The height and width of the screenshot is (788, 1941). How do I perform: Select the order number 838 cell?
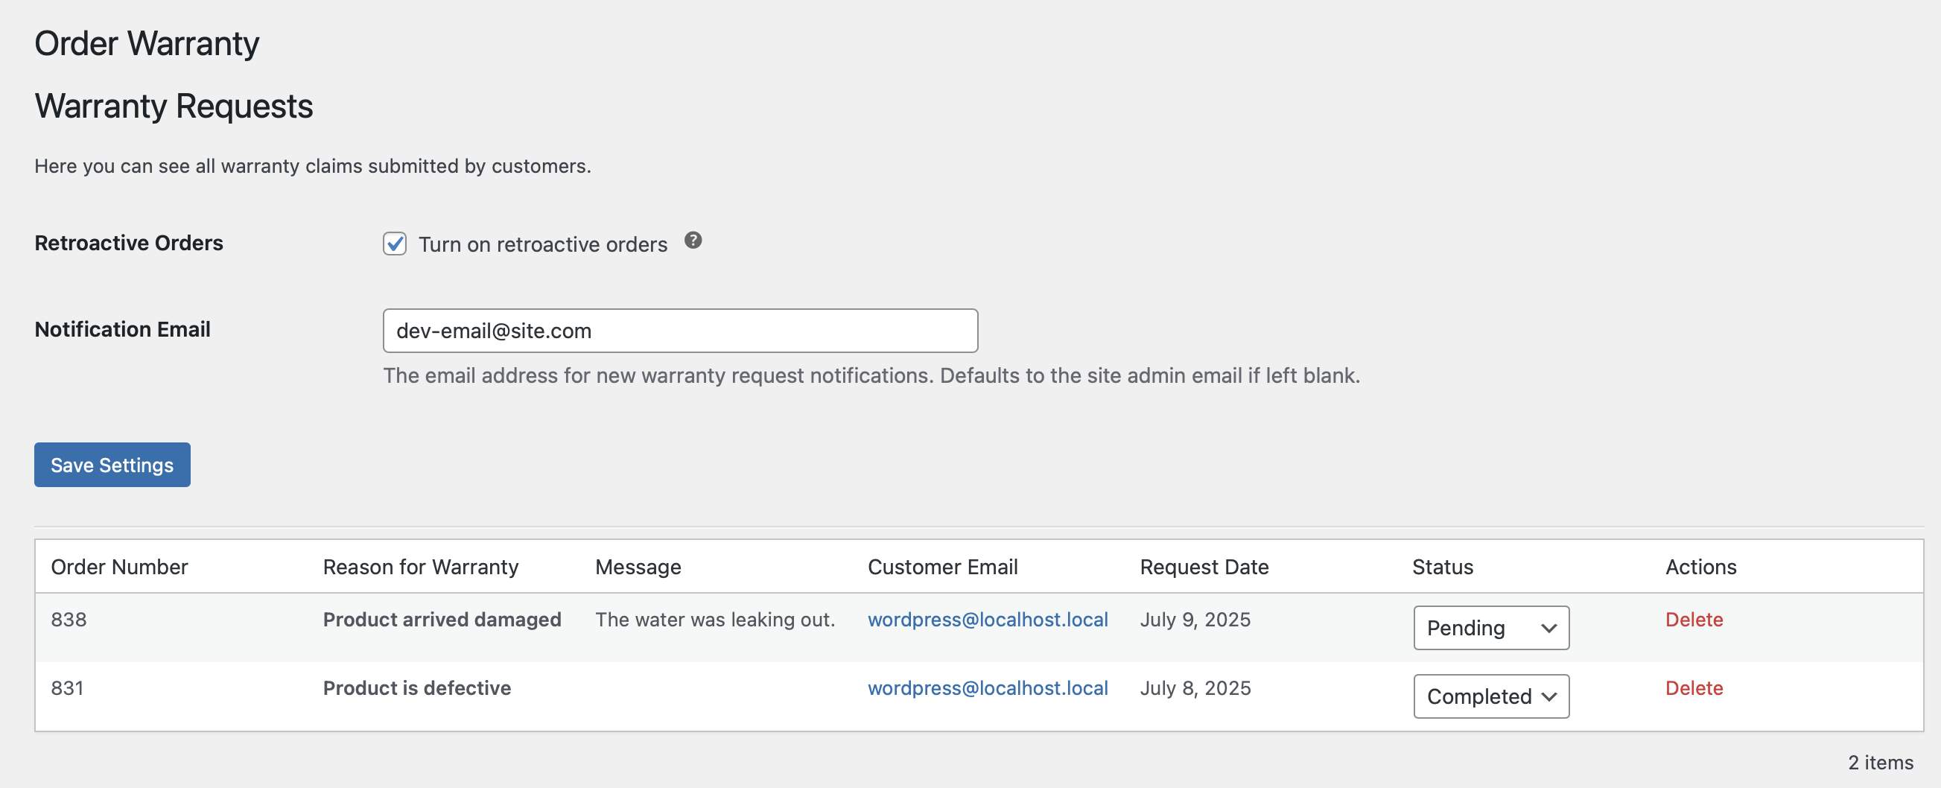(69, 619)
